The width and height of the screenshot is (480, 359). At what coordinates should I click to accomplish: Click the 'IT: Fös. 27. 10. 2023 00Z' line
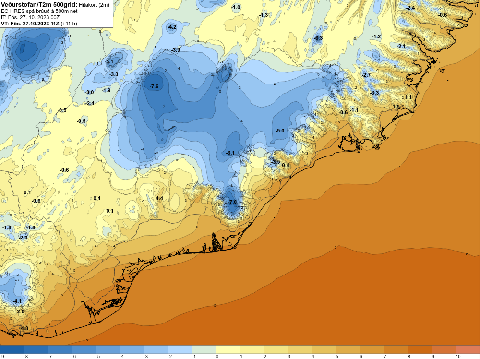30,17
